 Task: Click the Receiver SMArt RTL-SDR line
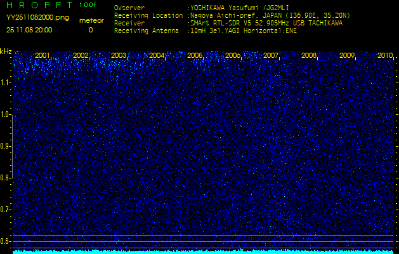pyautogui.click(x=266, y=23)
